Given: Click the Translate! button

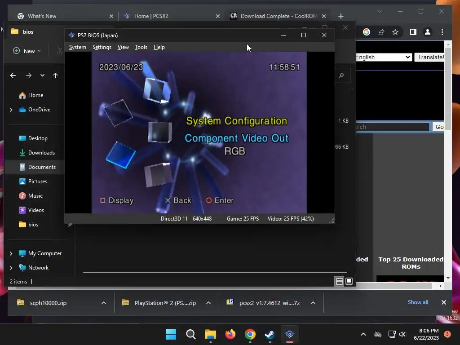Looking at the screenshot, I should 430,57.
